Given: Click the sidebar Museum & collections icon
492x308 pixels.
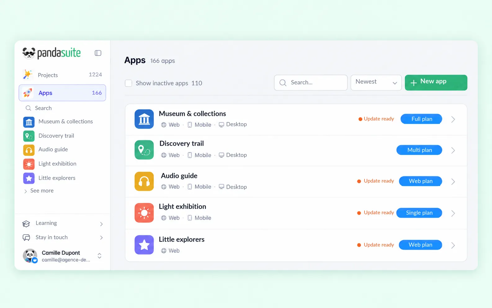Looking at the screenshot, I should pyautogui.click(x=29, y=122).
